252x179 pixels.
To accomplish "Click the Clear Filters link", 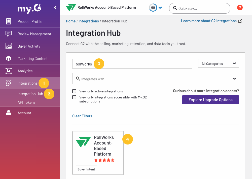I will (82, 116).
